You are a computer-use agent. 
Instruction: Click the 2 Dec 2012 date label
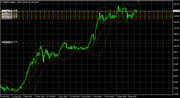28,96
